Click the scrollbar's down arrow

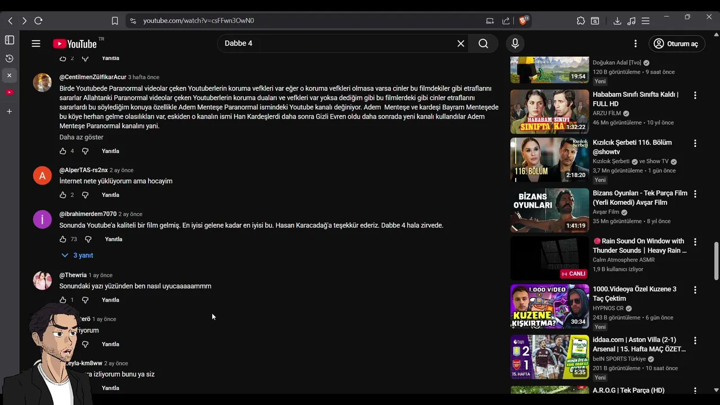coord(716,390)
